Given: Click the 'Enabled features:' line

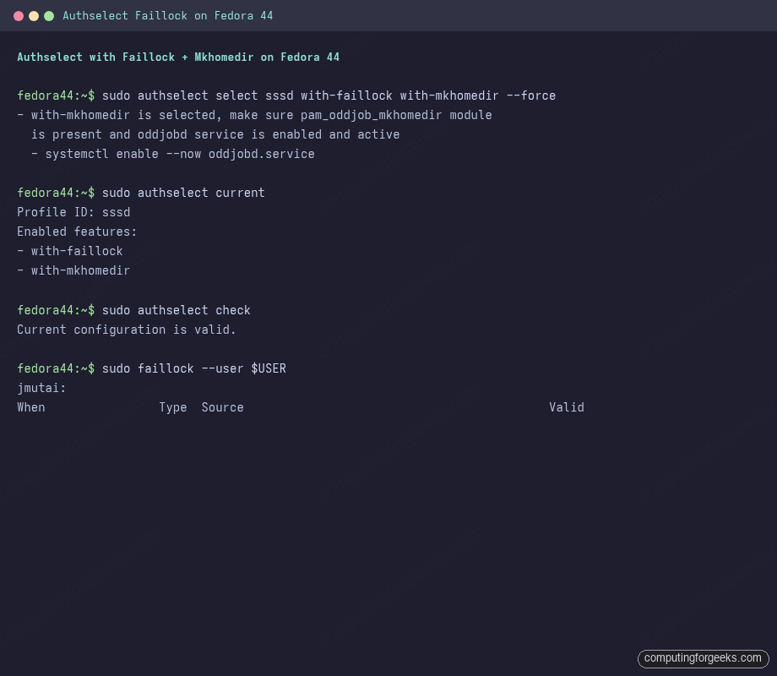Looking at the screenshot, I should coord(77,232).
